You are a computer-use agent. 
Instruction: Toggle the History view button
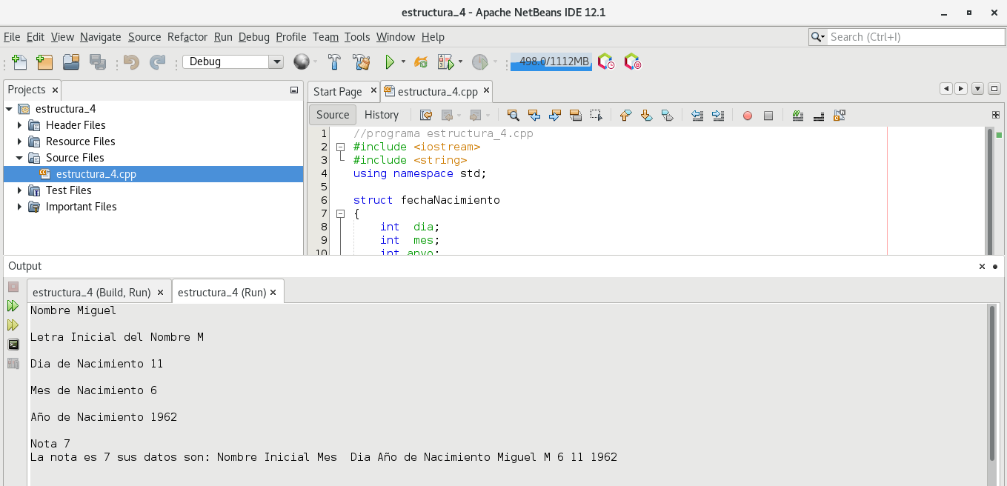382,115
